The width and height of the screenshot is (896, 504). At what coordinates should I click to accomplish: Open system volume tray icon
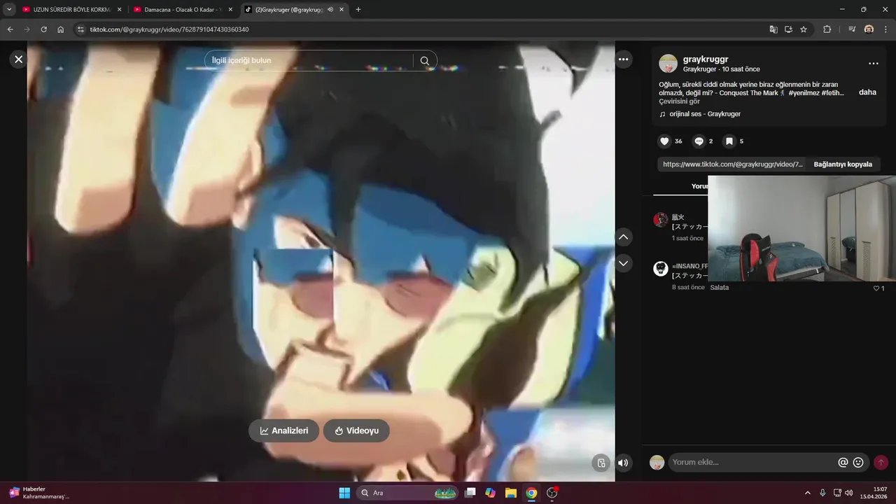(x=849, y=493)
